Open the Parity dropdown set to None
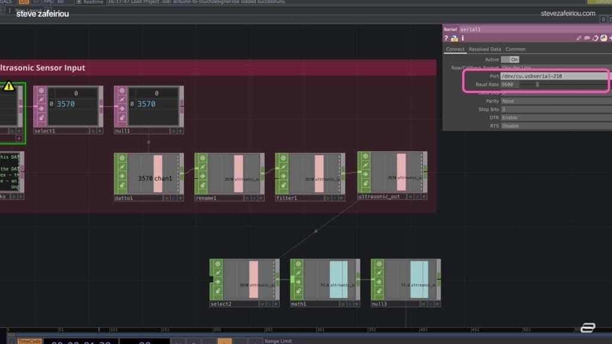This screenshot has height=344, width=612. coord(555,101)
